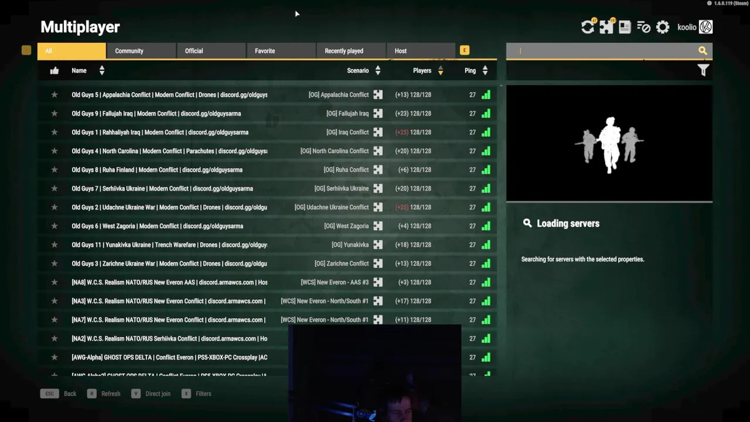Click mods icon for Zarichne Conflict scenario
750x422 pixels.
378,263
